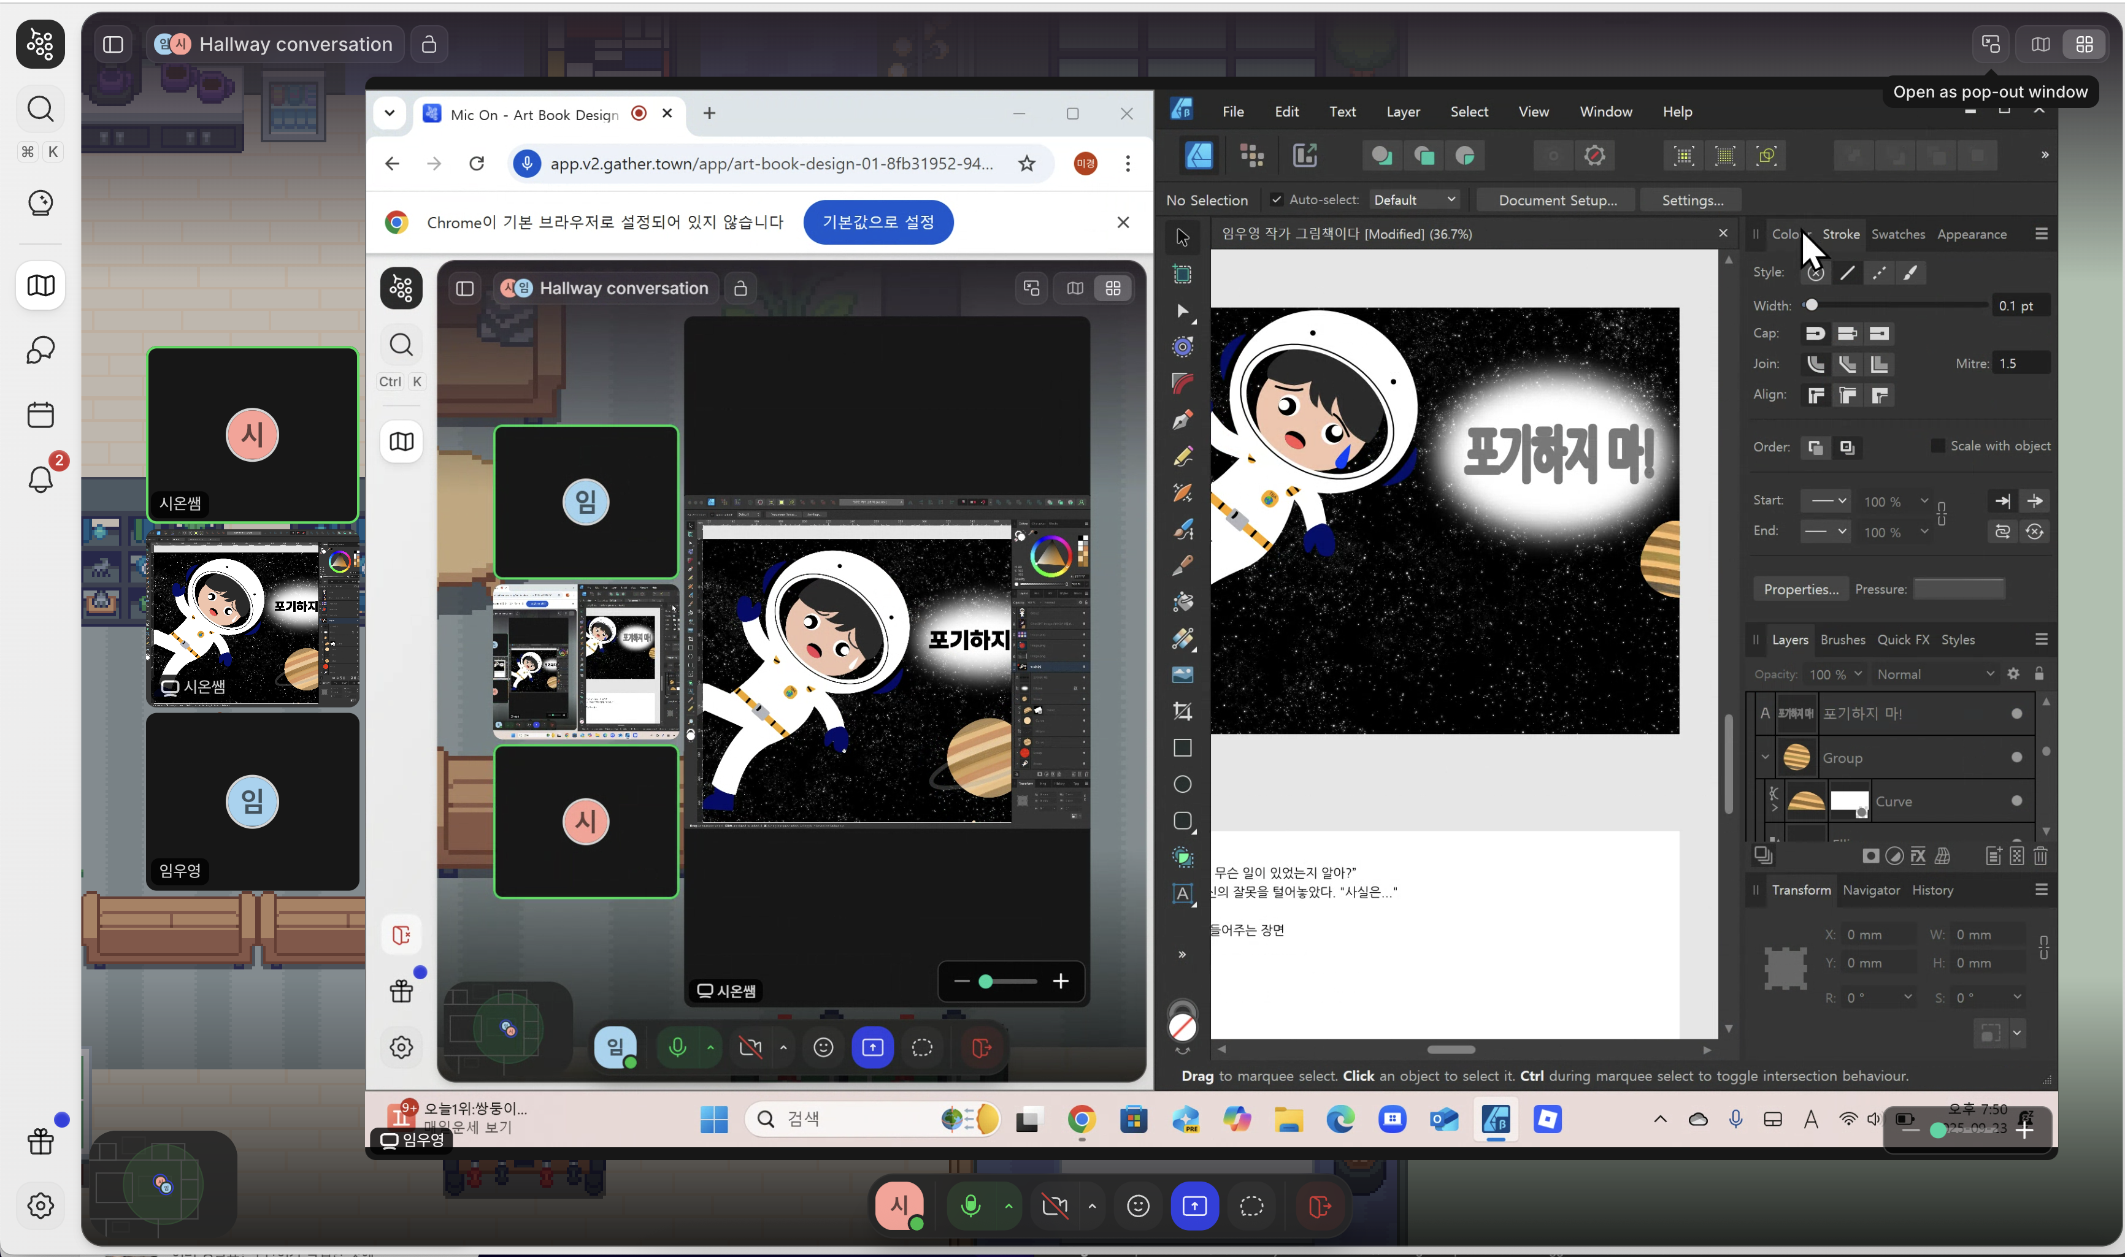Viewport: 2125px width, 1257px height.
Task: Open the Normal blend mode dropdown
Action: pyautogui.click(x=1934, y=674)
